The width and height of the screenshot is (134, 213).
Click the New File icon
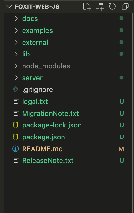[87, 6]
